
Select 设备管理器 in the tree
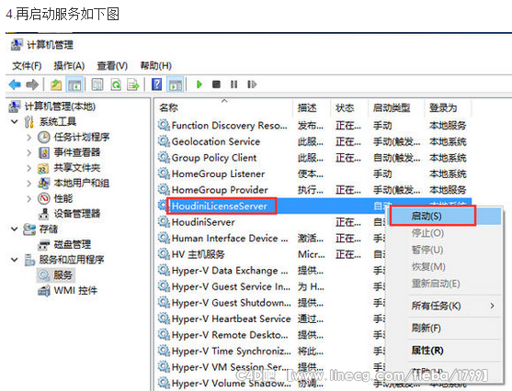point(77,214)
